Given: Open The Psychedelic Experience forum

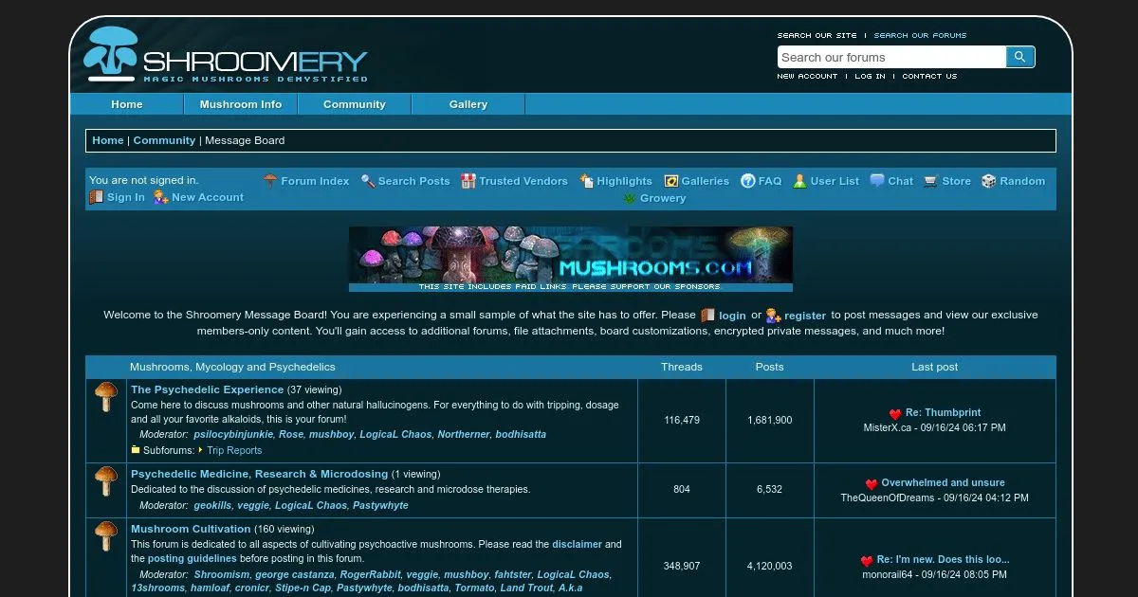Looking at the screenshot, I should tap(207, 389).
